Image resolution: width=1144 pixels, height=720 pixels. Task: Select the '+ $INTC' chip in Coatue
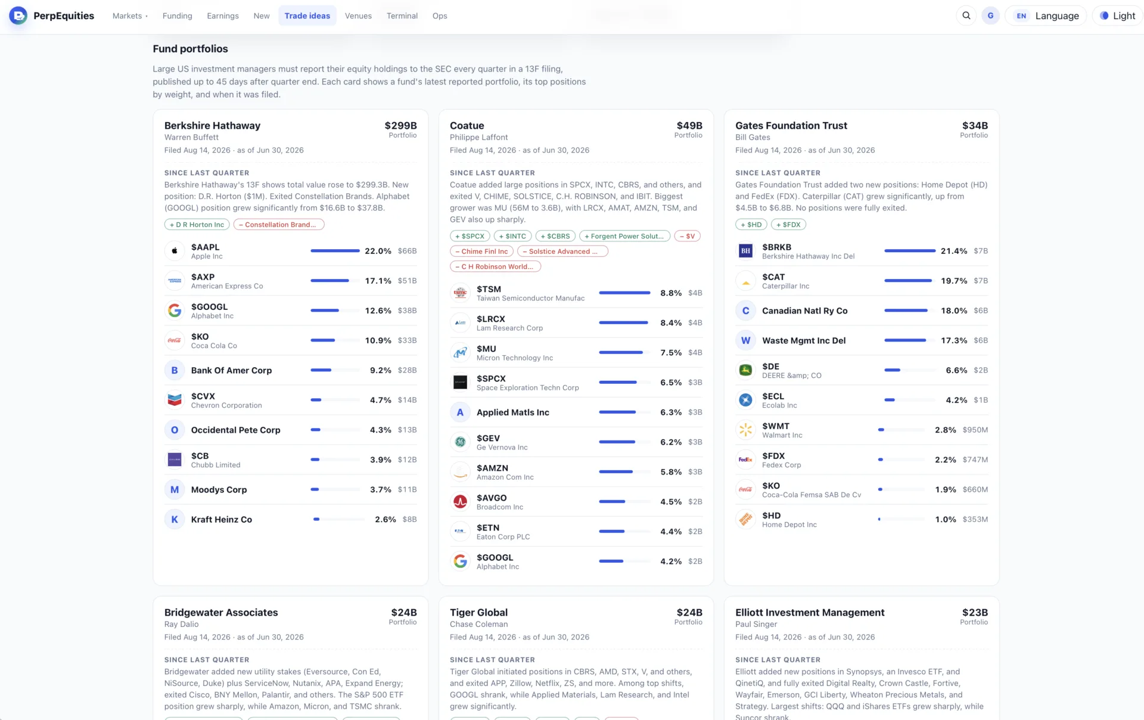pyautogui.click(x=513, y=236)
